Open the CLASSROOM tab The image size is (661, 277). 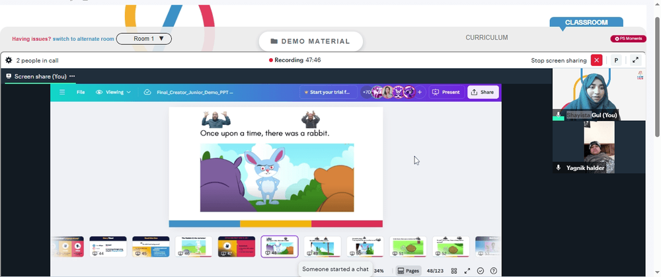(586, 22)
